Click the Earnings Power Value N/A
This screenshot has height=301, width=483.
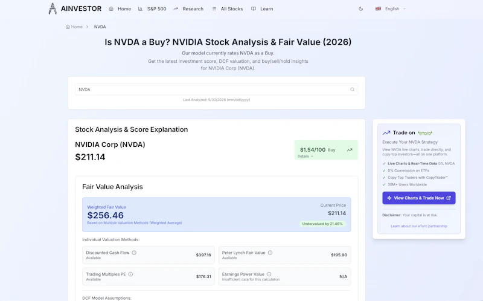pos(343,277)
